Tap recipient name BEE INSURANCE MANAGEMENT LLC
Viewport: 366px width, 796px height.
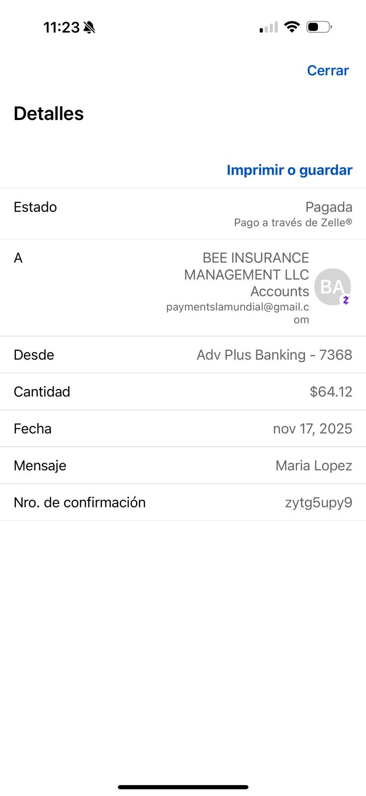(247, 266)
